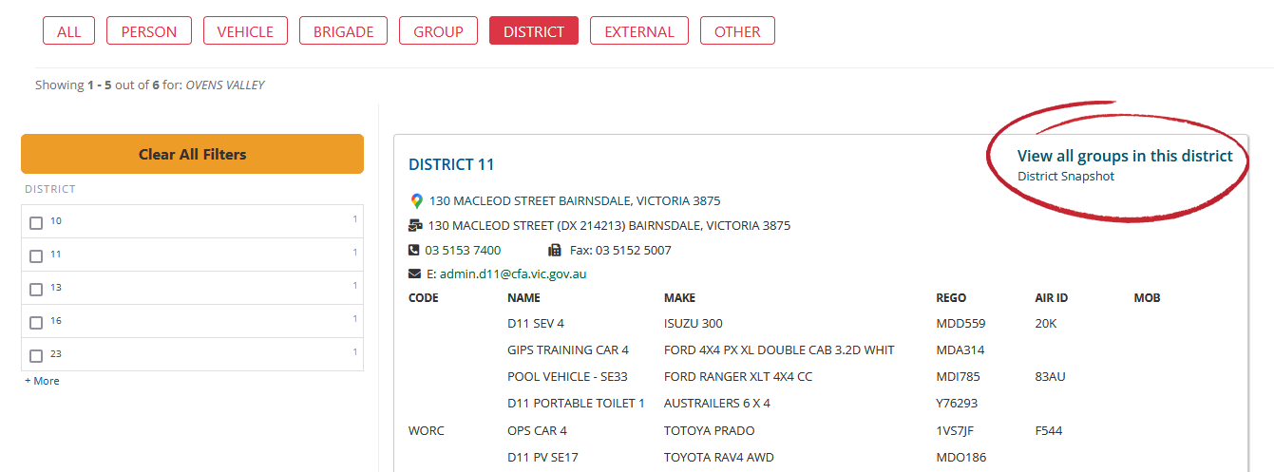Click the Clear All Filters button
This screenshot has height=472, width=1274.
(192, 154)
